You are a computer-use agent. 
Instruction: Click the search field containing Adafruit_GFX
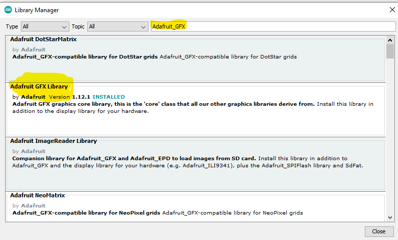[x=273, y=26]
